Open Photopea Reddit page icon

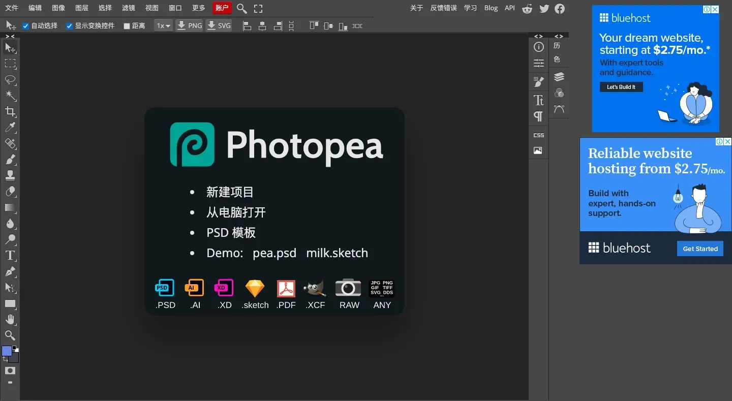tap(527, 9)
